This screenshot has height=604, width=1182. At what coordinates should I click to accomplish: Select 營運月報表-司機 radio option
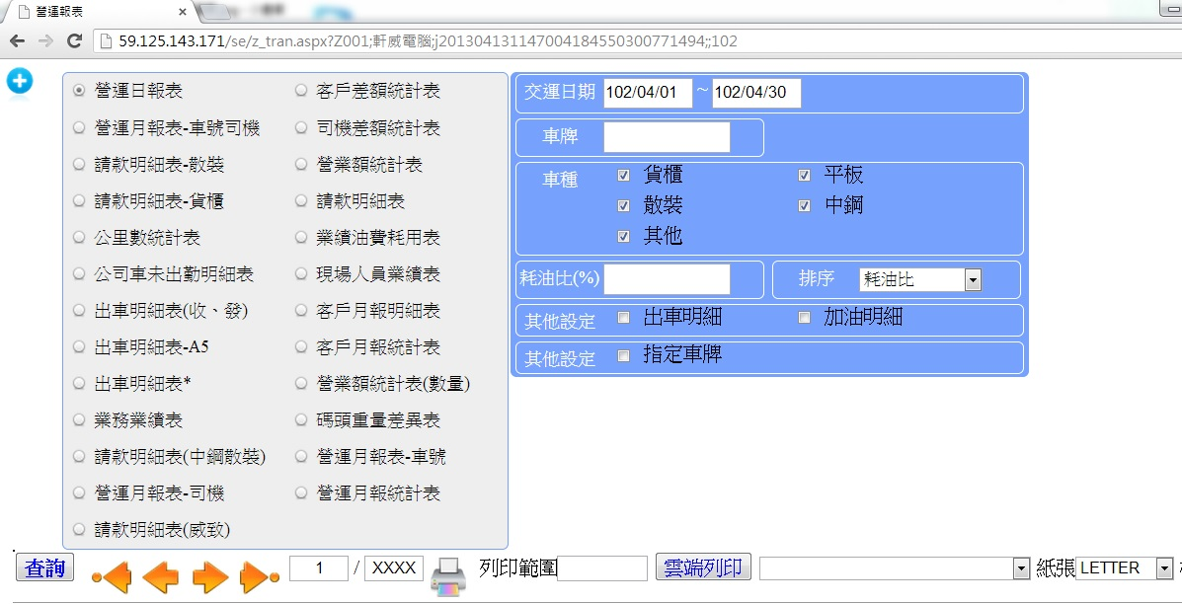click(78, 493)
